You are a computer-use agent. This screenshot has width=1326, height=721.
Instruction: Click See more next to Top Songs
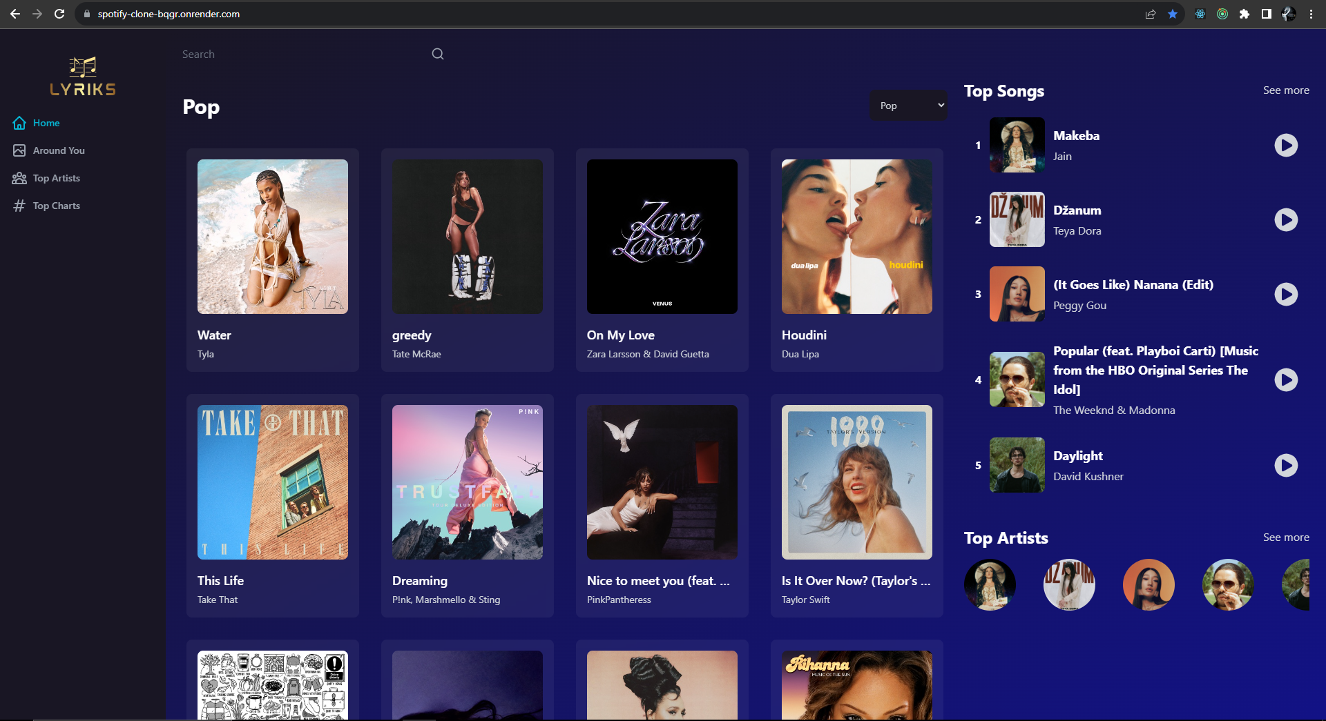tap(1285, 90)
